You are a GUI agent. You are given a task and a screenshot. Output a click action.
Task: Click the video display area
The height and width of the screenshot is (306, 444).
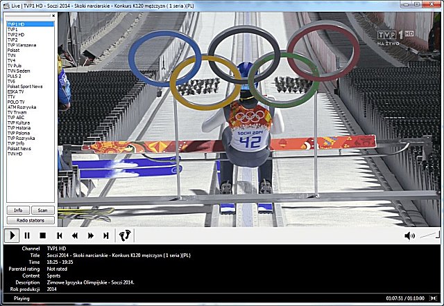[x=249, y=119]
